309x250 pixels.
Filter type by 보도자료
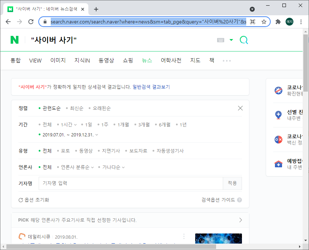[x=138, y=151]
